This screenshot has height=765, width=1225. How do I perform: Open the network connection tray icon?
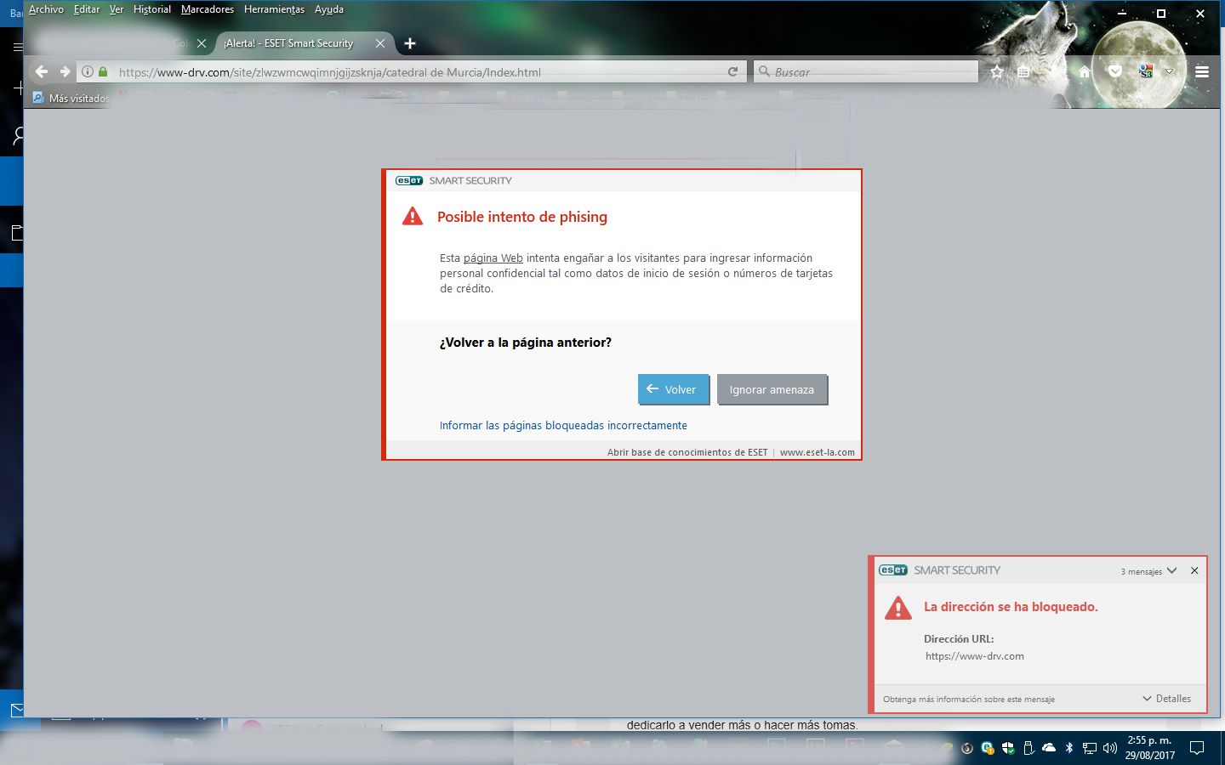(1090, 748)
